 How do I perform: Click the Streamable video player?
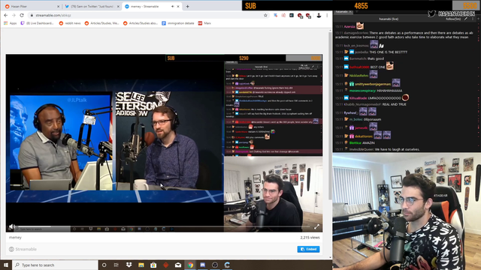point(164,143)
